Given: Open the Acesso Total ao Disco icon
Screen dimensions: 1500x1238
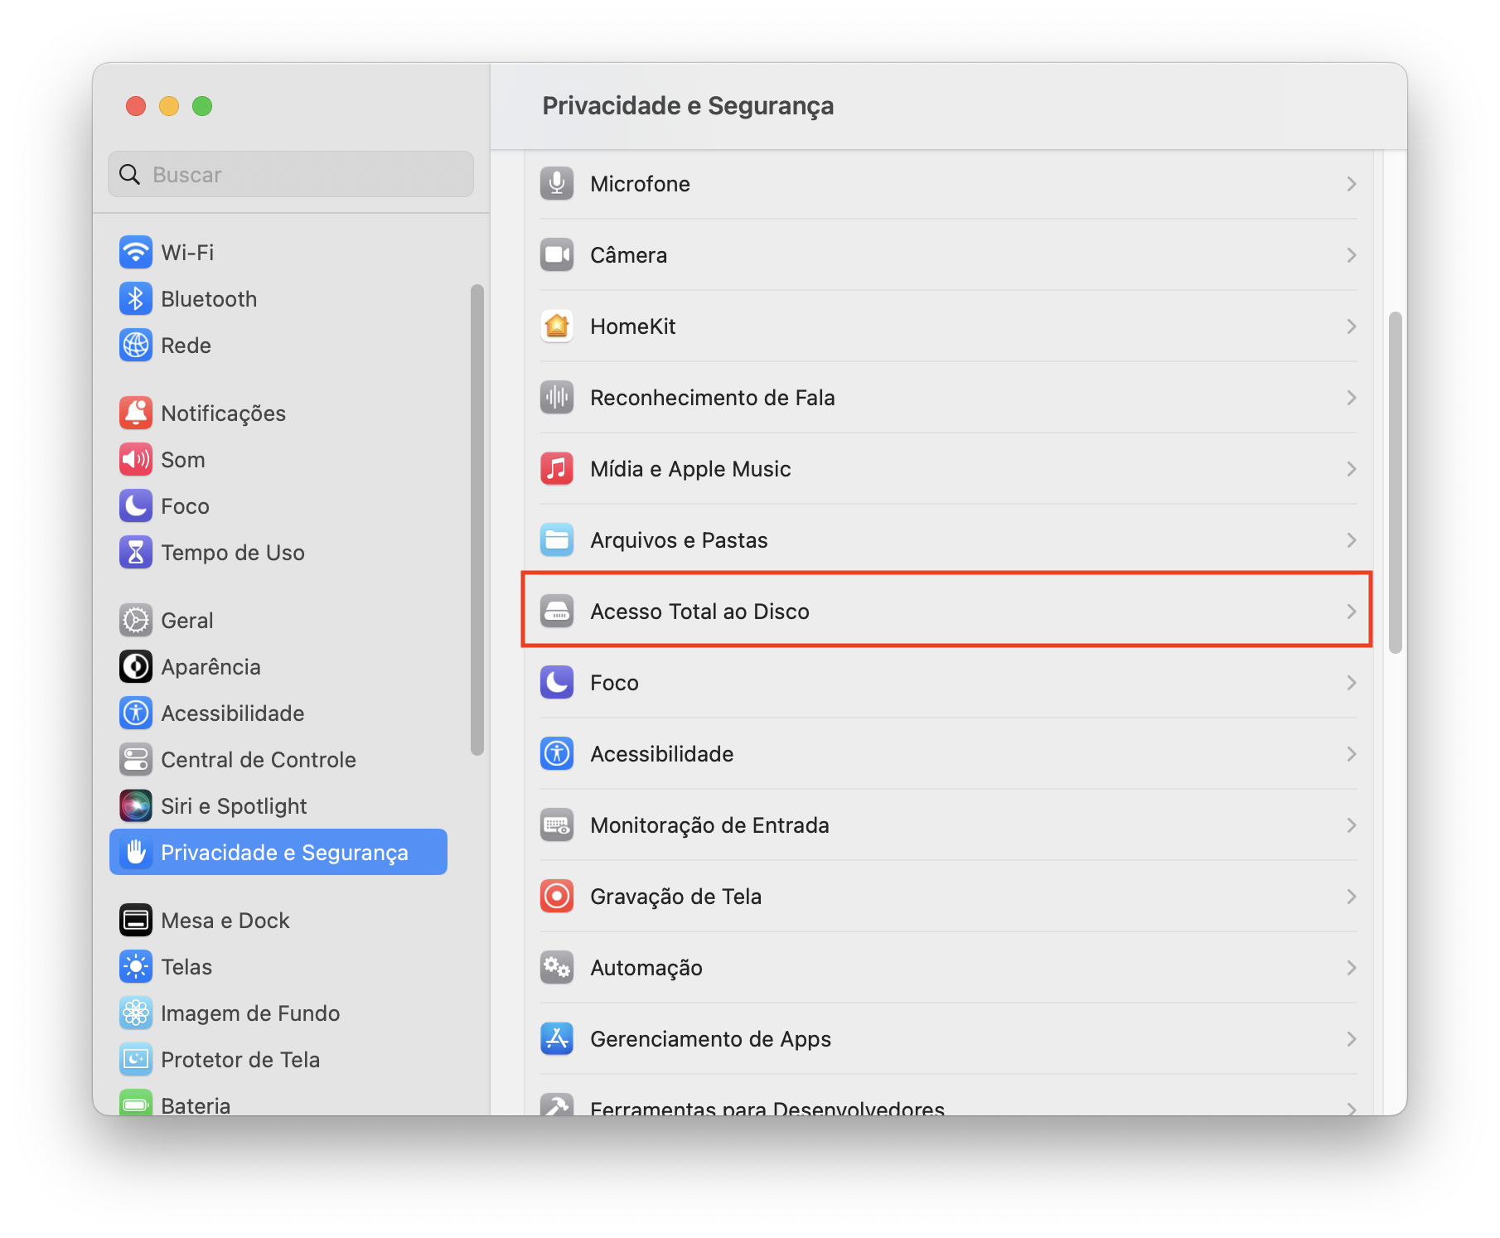Looking at the screenshot, I should coord(557,611).
